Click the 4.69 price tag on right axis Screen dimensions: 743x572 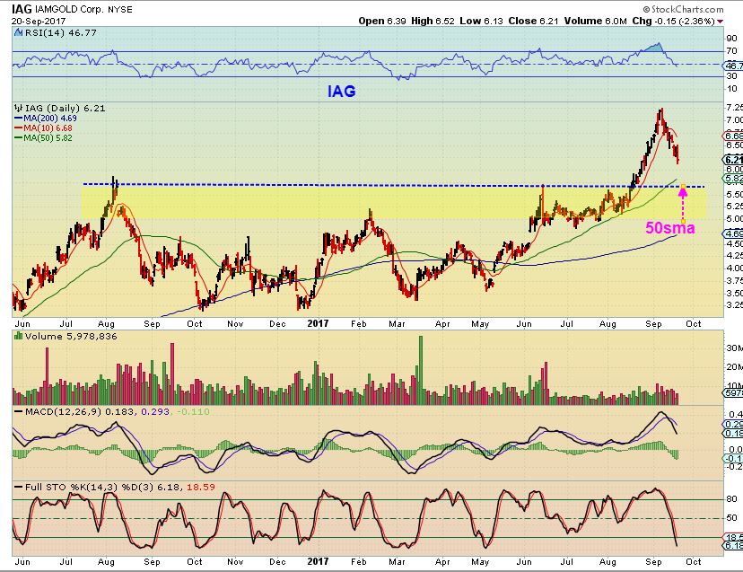click(x=733, y=233)
